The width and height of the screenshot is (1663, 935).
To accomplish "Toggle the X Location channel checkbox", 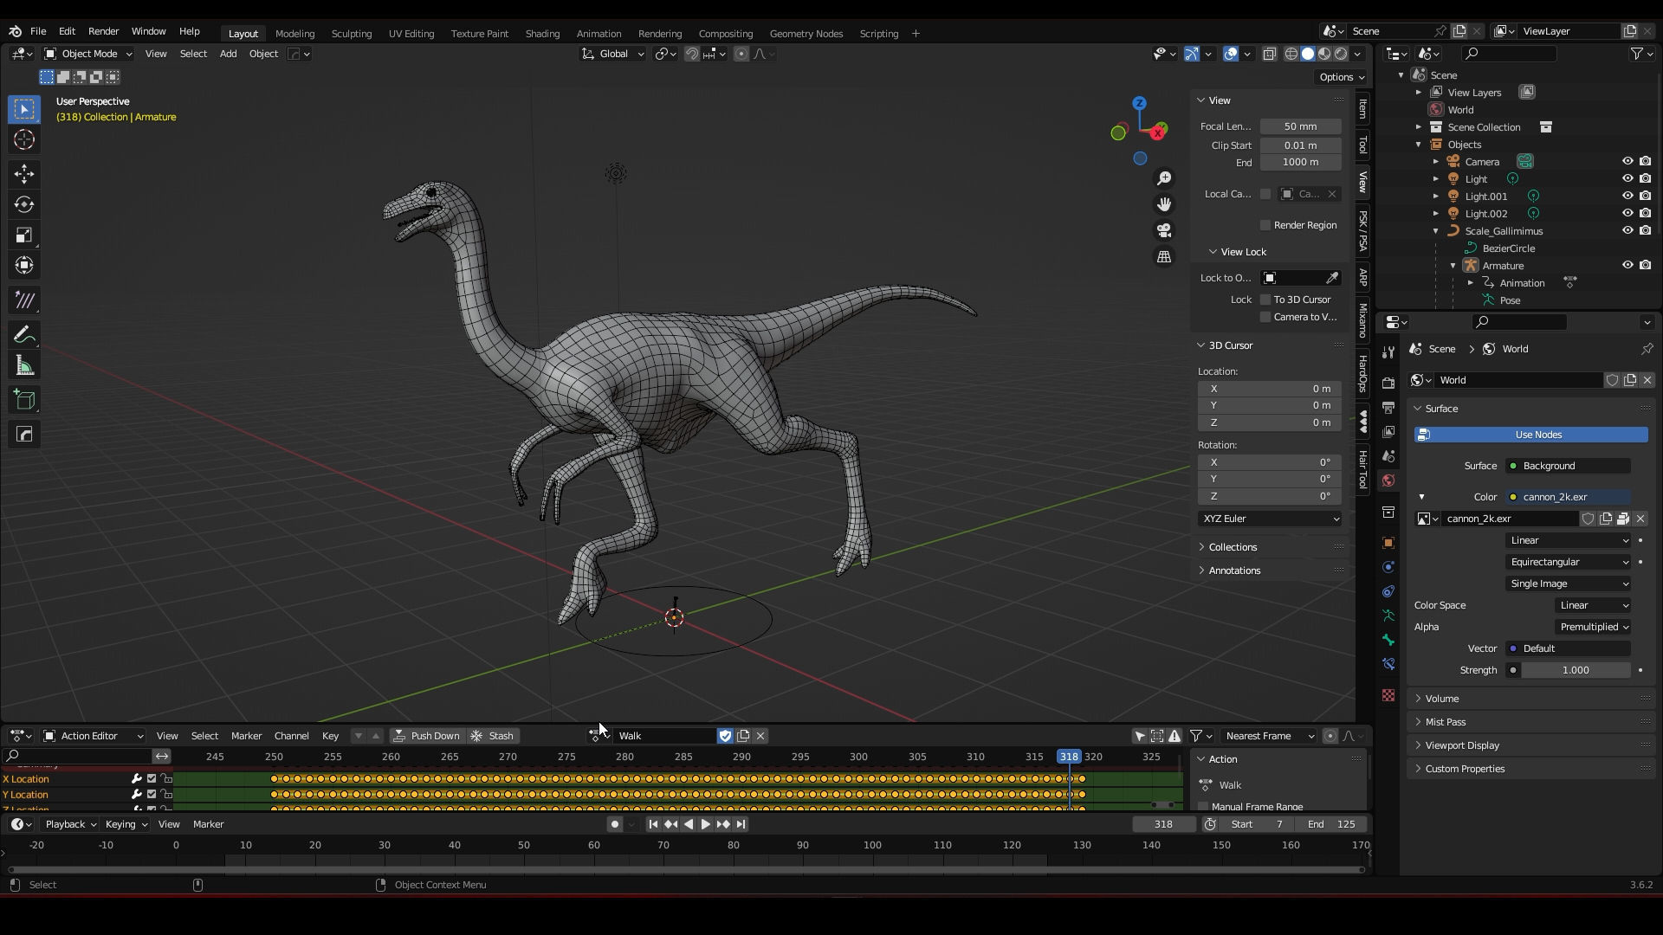I will (x=152, y=779).
